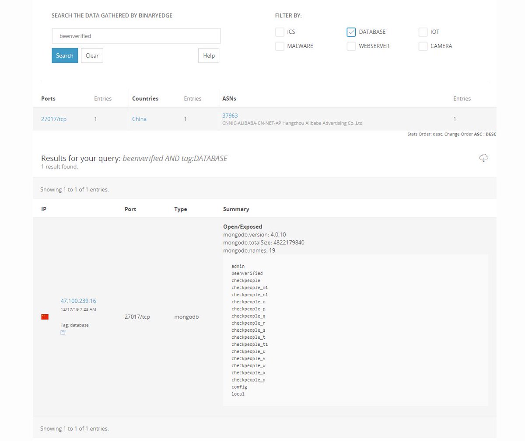Click the 12/17/19 7:23 AM timestamp

pyautogui.click(x=78, y=309)
